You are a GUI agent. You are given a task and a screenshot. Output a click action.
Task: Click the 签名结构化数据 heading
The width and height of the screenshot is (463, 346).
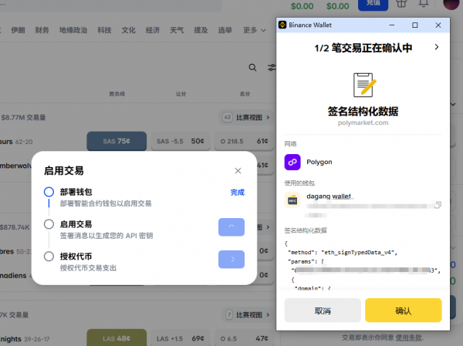(363, 111)
